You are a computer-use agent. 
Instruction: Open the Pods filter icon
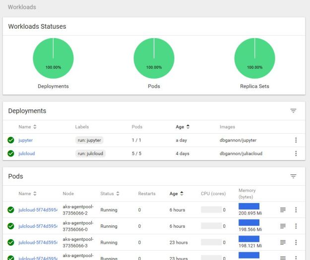coord(293,176)
